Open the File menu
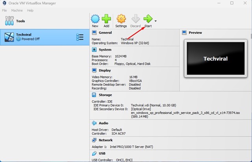The width and height of the screenshot is (252, 162). point(4,10)
